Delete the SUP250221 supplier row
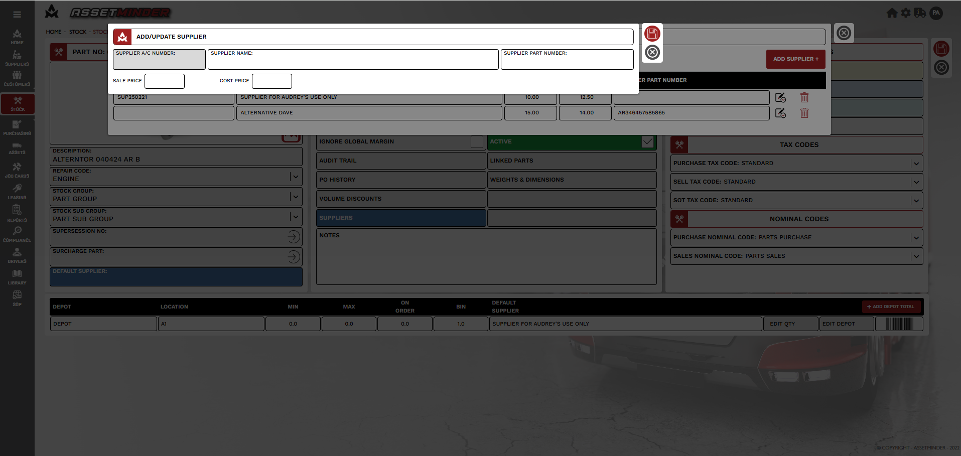The height and width of the screenshot is (456, 961). tap(804, 98)
